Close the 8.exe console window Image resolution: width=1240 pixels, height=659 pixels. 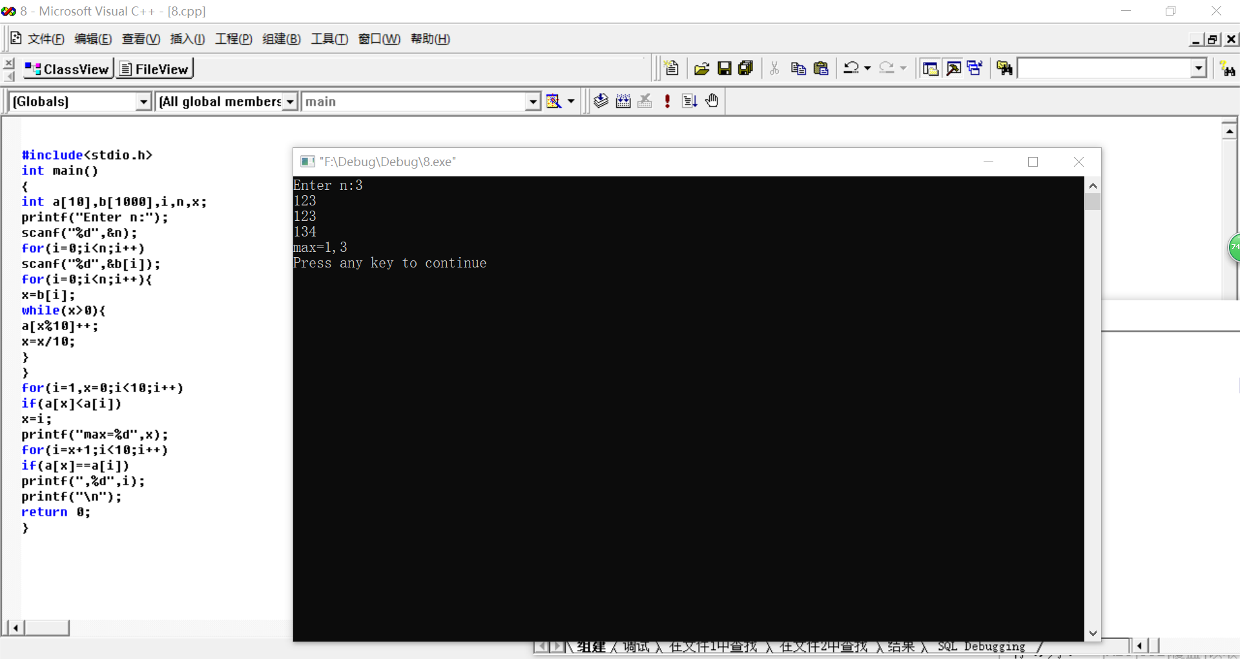point(1079,162)
